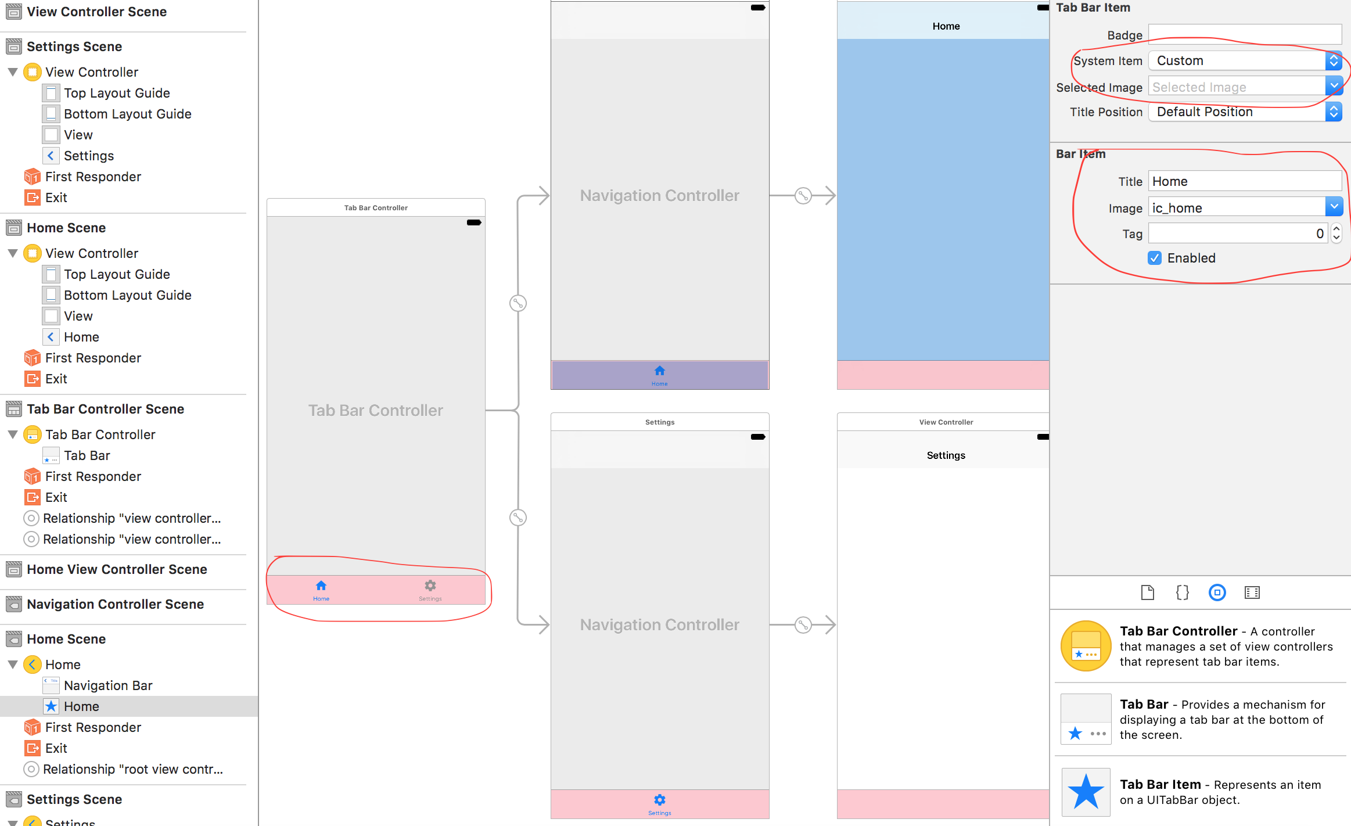1351x826 pixels.
Task: Click the Tag stepper field for Home bar item
Action: click(x=1335, y=232)
